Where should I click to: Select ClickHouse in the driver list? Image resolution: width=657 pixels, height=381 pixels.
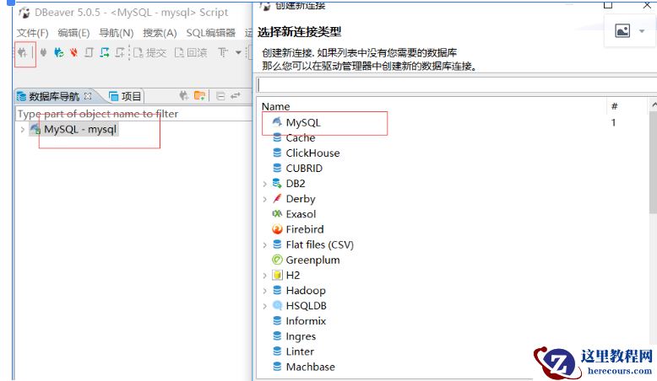[312, 153]
